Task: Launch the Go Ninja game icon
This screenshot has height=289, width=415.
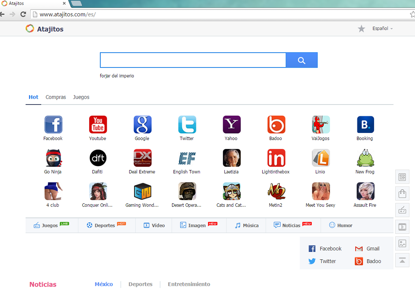Action: point(53,158)
